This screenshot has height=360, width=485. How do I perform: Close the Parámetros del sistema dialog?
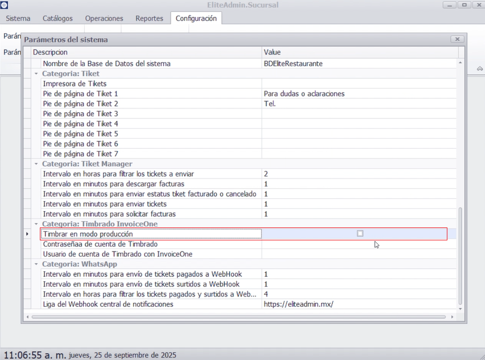457,39
